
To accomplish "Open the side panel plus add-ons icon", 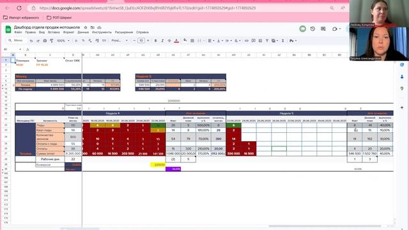I will (402, 107).
